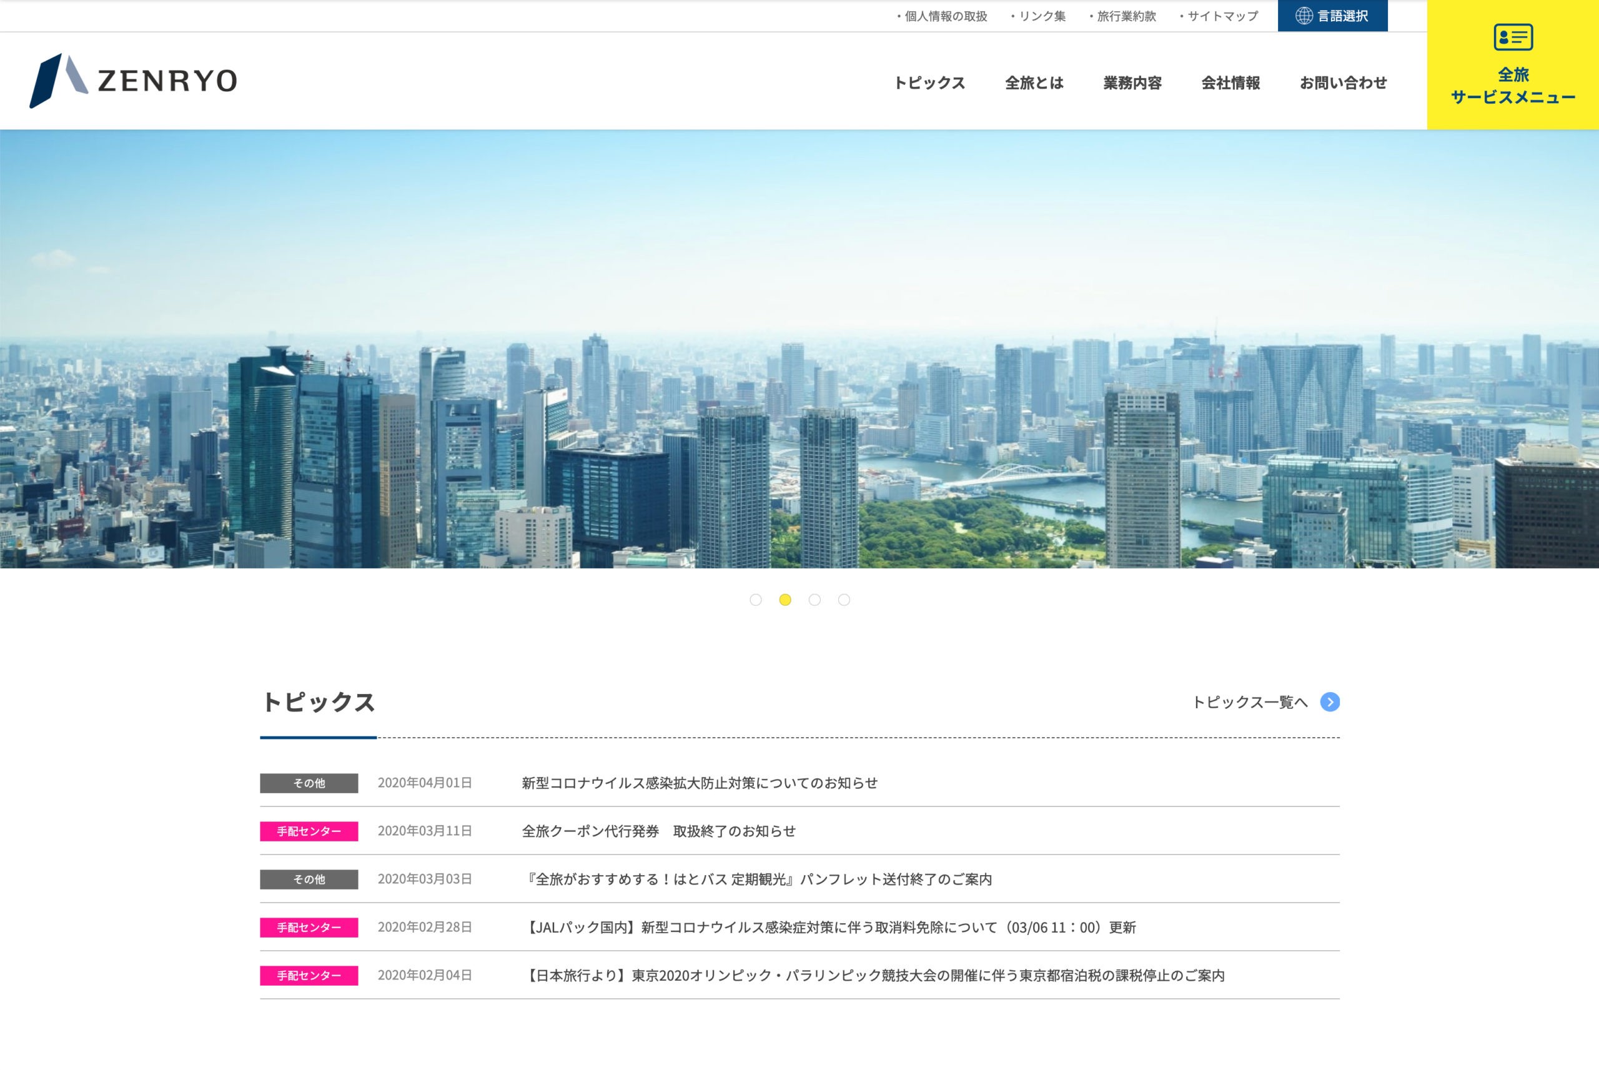The width and height of the screenshot is (1599, 1070).
Task: Select the active yellow carousel dot
Action: point(785,600)
